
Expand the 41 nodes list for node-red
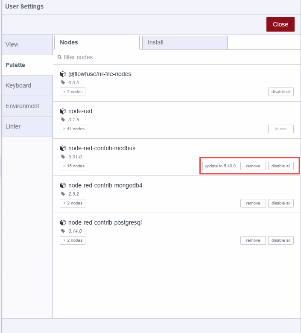pyautogui.click(x=73, y=129)
